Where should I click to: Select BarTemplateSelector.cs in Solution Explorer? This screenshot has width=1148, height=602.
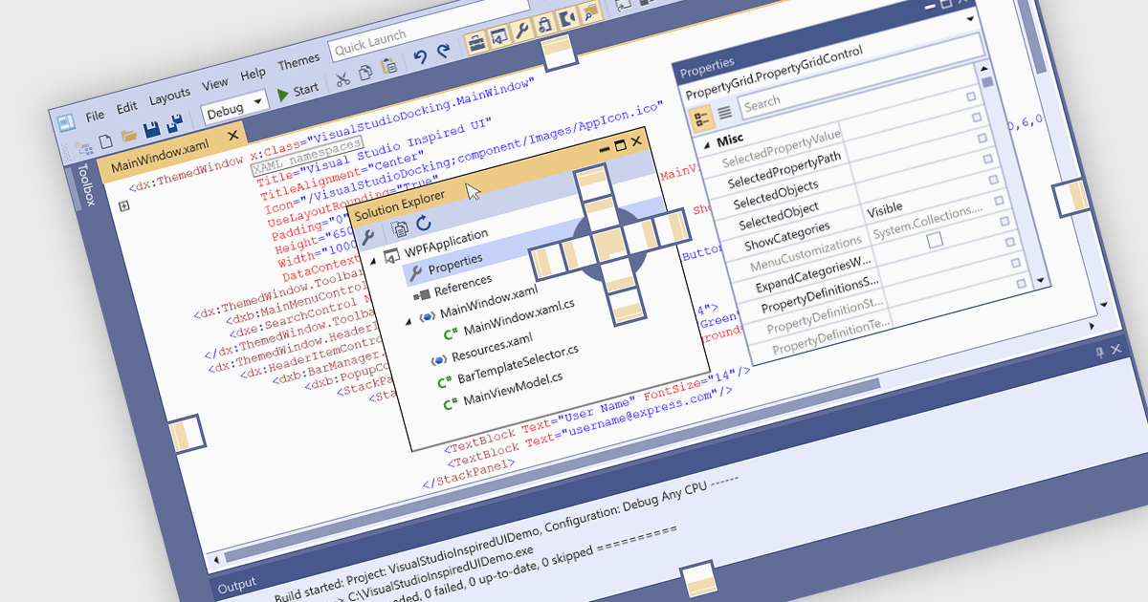tap(518, 363)
